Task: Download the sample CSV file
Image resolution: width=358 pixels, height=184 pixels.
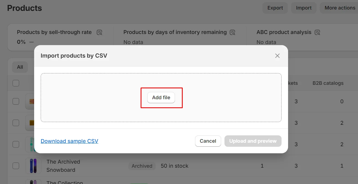Action: (x=69, y=141)
